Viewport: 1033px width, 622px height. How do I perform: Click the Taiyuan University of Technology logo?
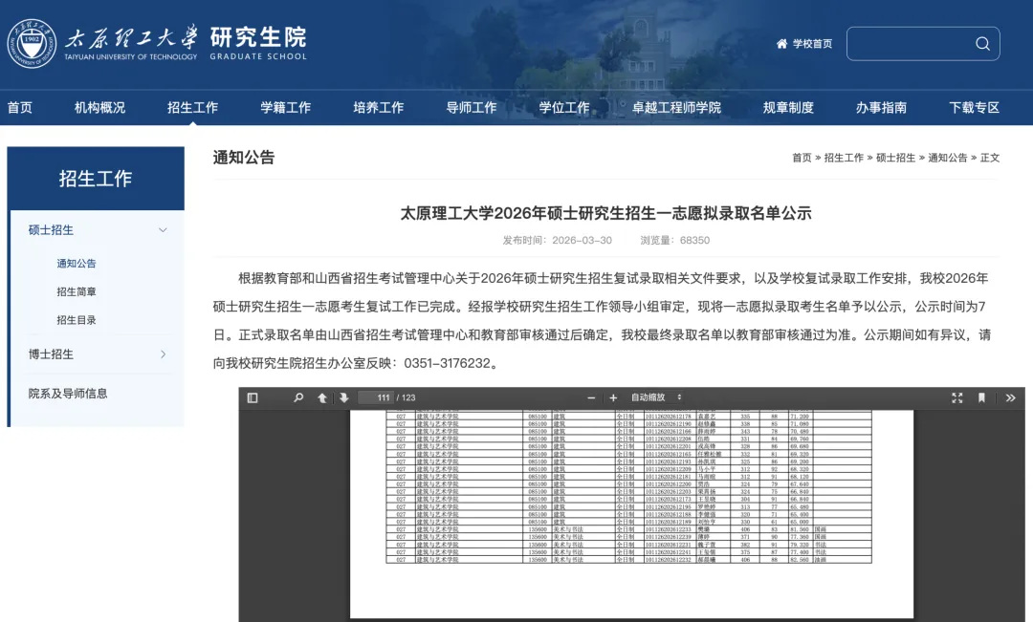click(x=102, y=43)
